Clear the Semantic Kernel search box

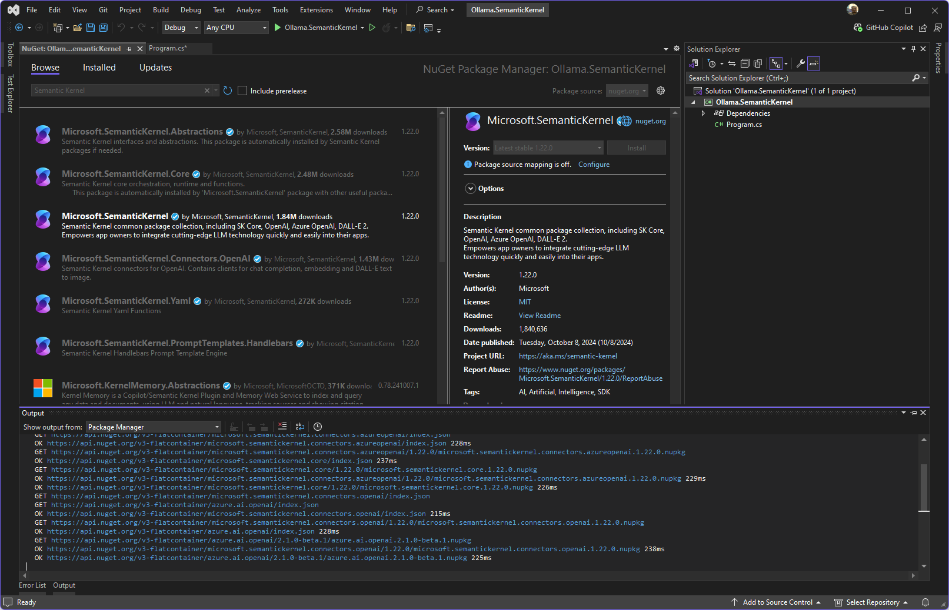(x=207, y=91)
